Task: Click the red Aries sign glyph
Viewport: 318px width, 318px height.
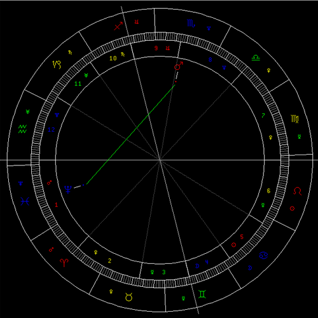Action: tap(64, 263)
